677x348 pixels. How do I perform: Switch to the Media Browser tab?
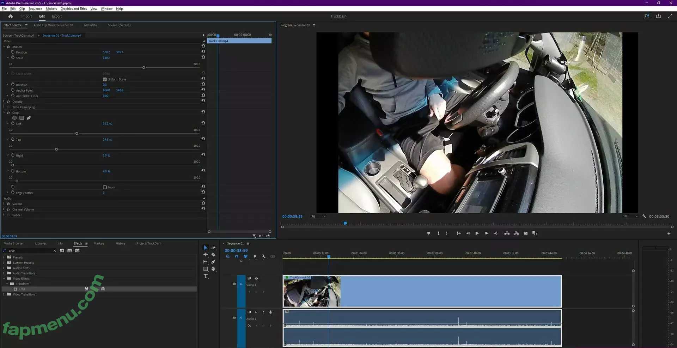(x=13, y=243)
